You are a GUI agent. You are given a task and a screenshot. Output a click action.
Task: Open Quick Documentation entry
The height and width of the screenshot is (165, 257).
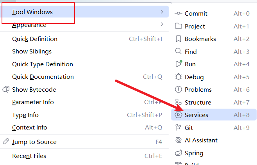click(x=43, y=77)
